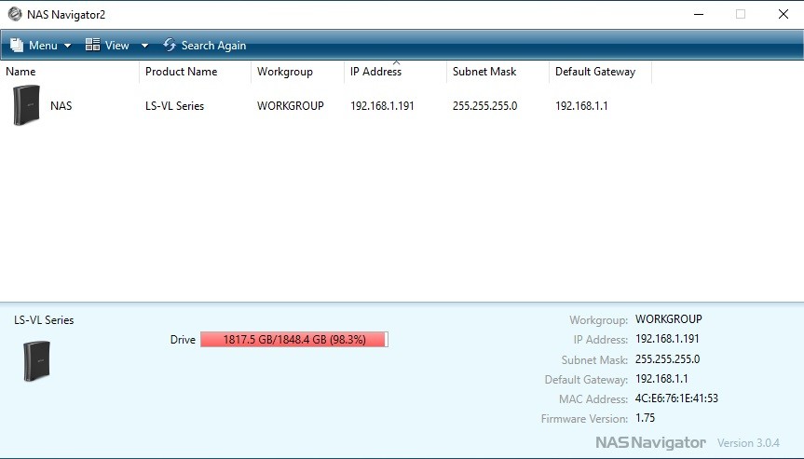Viewport: 804px width, 459px height.
Task: Select the NAS name text in list
Action: (61, 105)
